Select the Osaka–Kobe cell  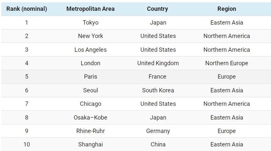point(90,117)
